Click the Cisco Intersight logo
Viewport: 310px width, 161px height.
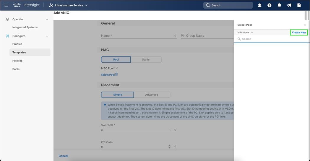[26, 5]
